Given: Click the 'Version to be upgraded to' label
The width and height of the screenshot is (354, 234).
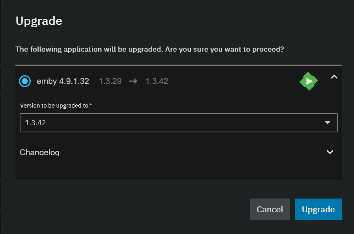Looking at the screenshot, I should pos(54,106).
